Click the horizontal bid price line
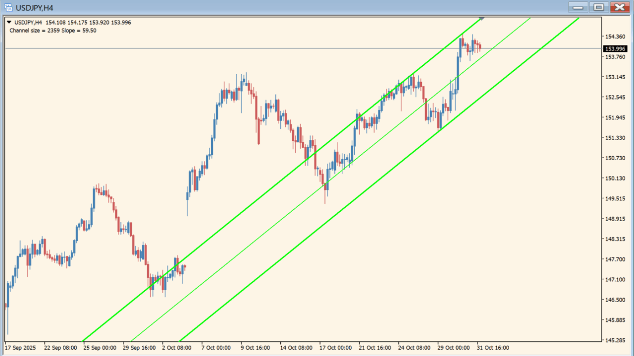Screen dimensions: 634x356 pos(297,48)
